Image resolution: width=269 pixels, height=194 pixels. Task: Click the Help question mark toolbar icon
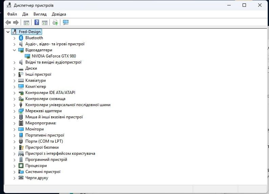(x=37, y=22)
